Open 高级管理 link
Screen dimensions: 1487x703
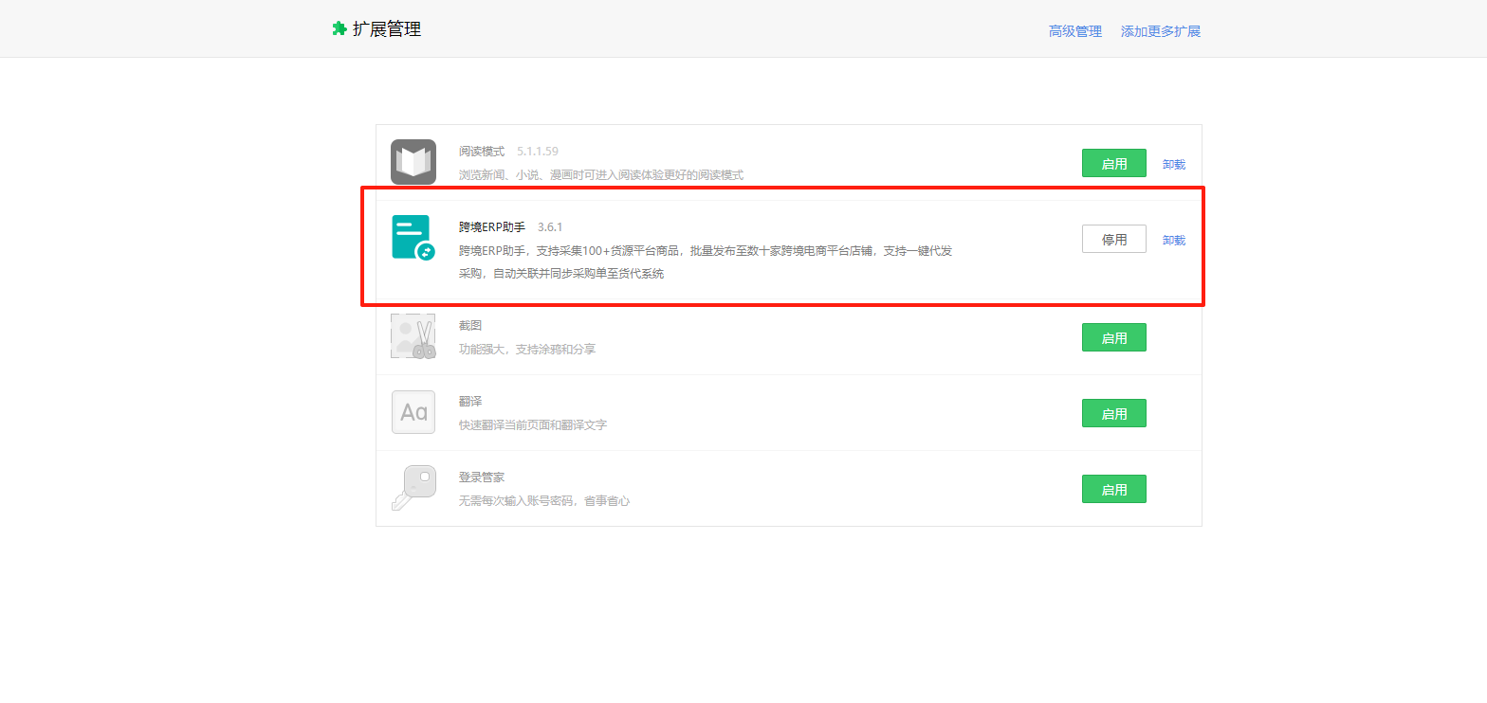click(x=1075, y=31)
